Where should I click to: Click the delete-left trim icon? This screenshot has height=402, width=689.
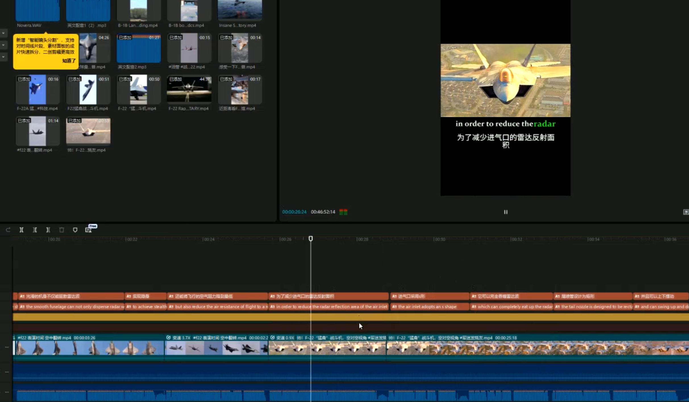click(35, 230)
